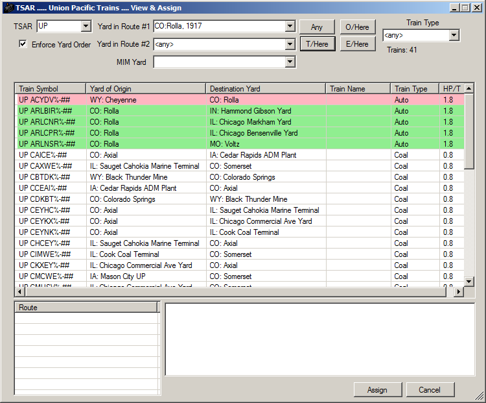This screenshot has width=486, height=403.
Task: Open the TSAR dropdown showing UP
Action: (86, 26)
